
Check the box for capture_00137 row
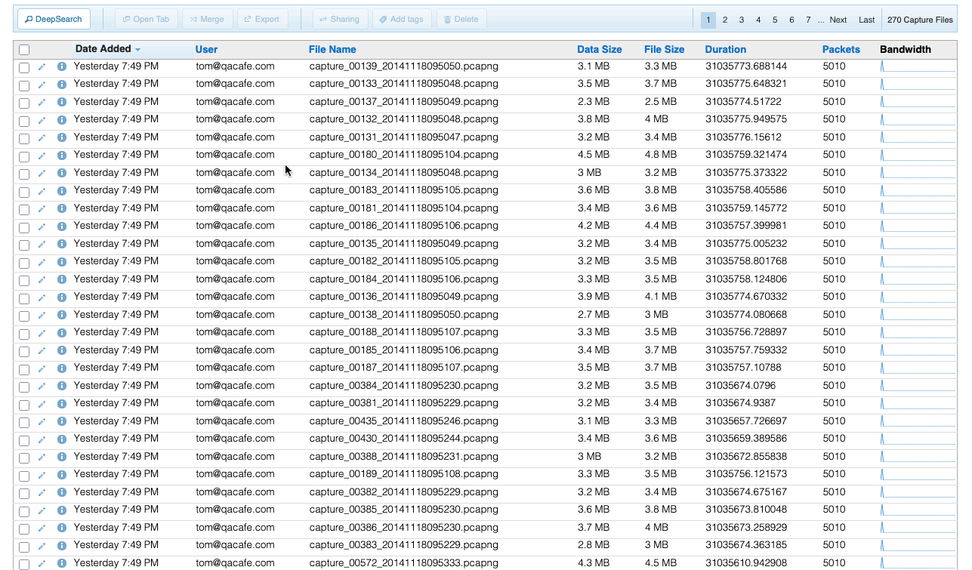tap(24, 103)
